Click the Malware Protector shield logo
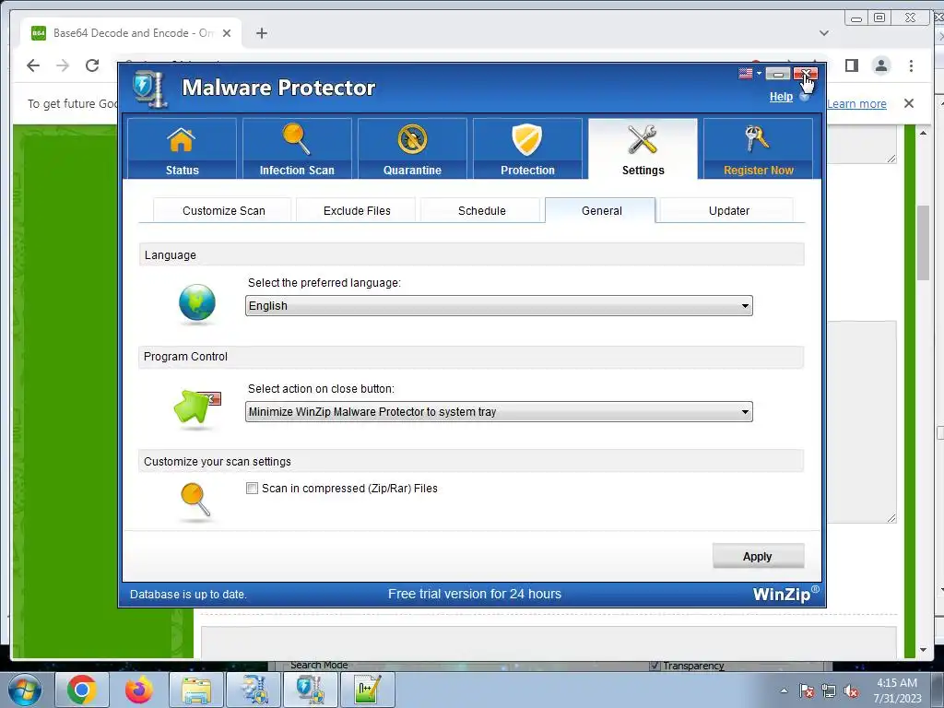This screenshot has height=708, width=944. 148,88
